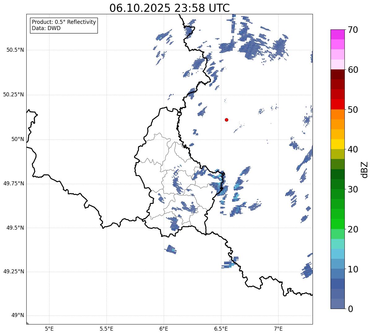Click the dark green colorbar swatch near 33 dBZ

338,174
